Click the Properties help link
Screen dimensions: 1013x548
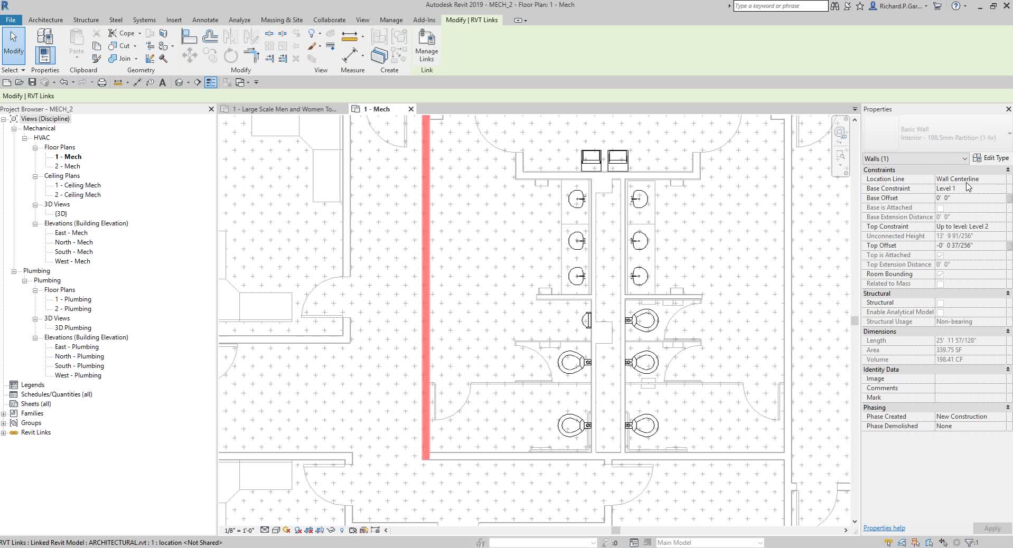[884, 528]
